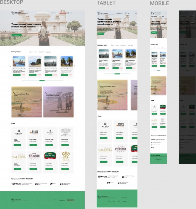This screenshot has height=209, width=196.
Task: Open the rocky beach tour photo in desktop carousel
Action: [x=35, y=61]
